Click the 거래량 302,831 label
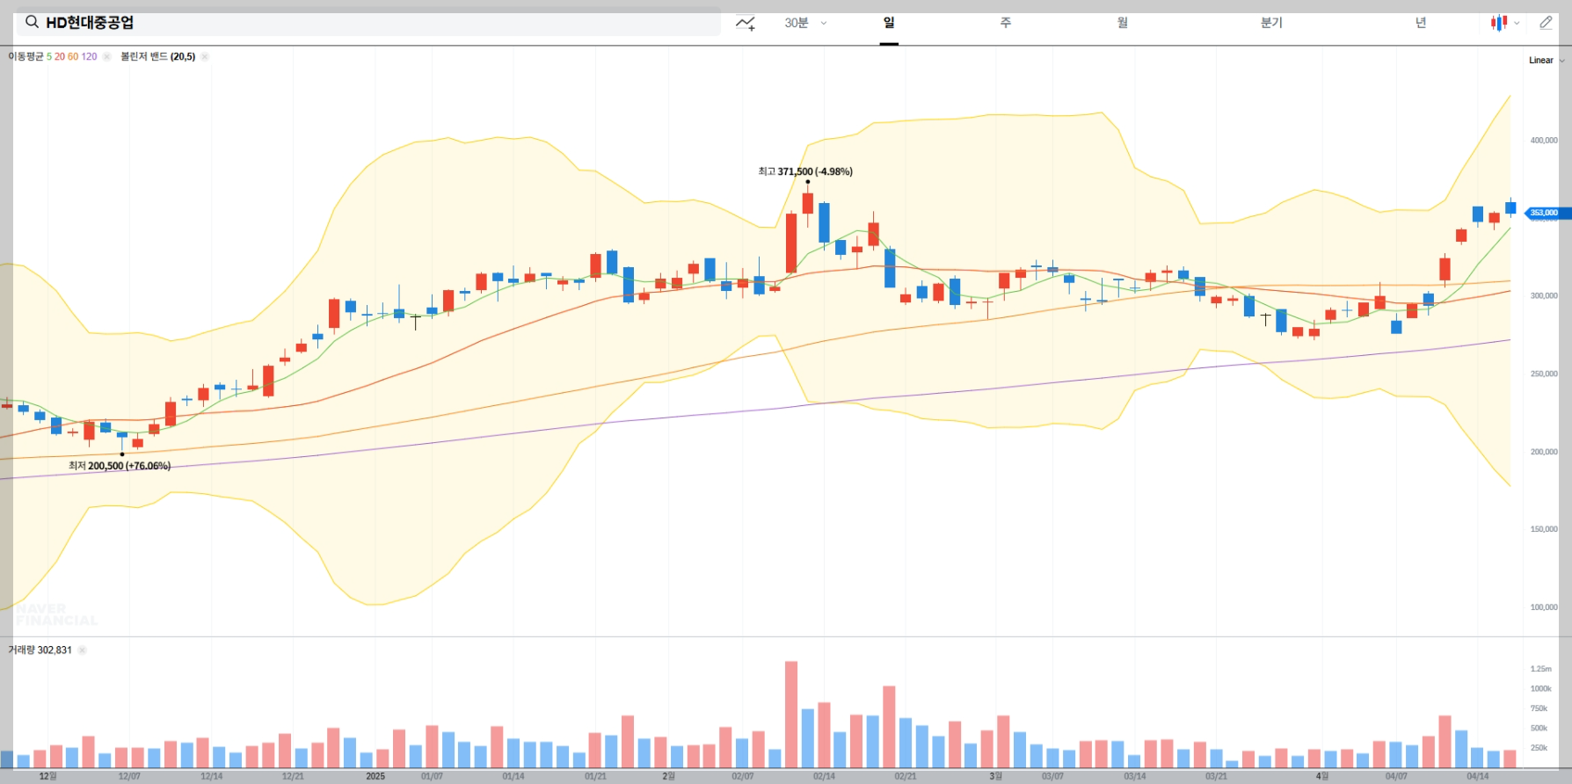This screenshot has height=784, width=1572. (x=40, y=650)
